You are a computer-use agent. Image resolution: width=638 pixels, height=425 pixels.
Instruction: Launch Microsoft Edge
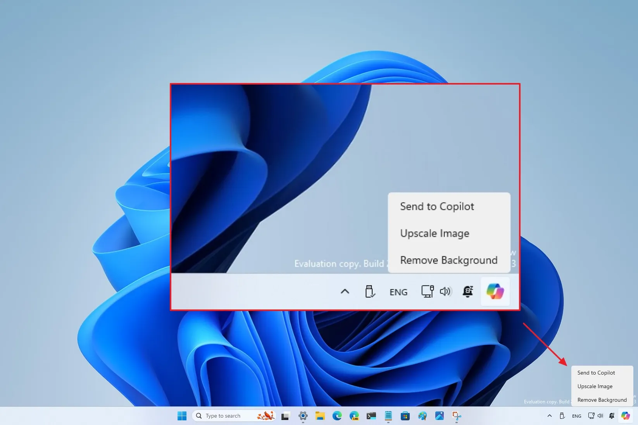pyautogui.click(x=336, y=416)
